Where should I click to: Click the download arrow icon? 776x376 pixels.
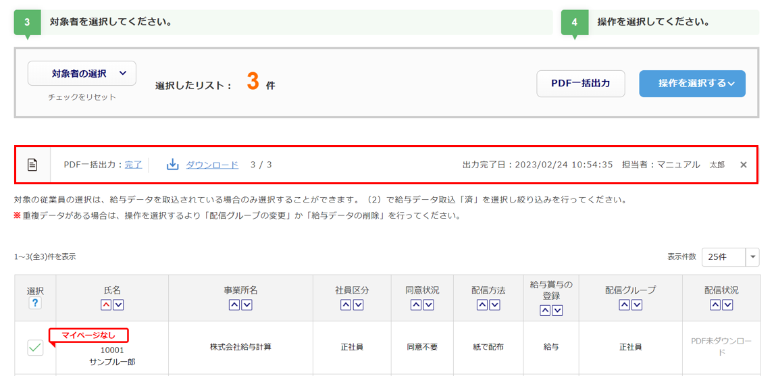172,165
